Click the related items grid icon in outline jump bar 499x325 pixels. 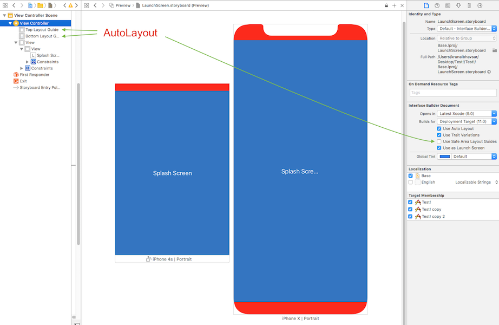(x=5, y=5)
